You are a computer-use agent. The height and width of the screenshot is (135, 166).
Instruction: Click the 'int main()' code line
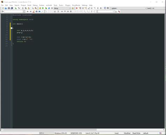[x=18, y=24]
